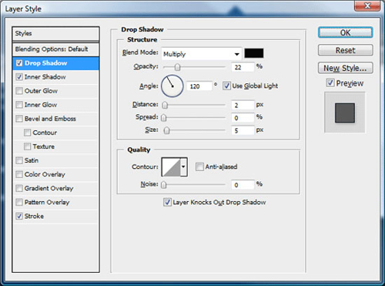Image resolution: width=385 pixels, height=286 pixels.
Task: Open the Contour dropdown arrow
Action: coord(183,167)
